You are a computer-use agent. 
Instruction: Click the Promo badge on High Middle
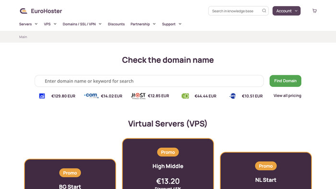168,152
